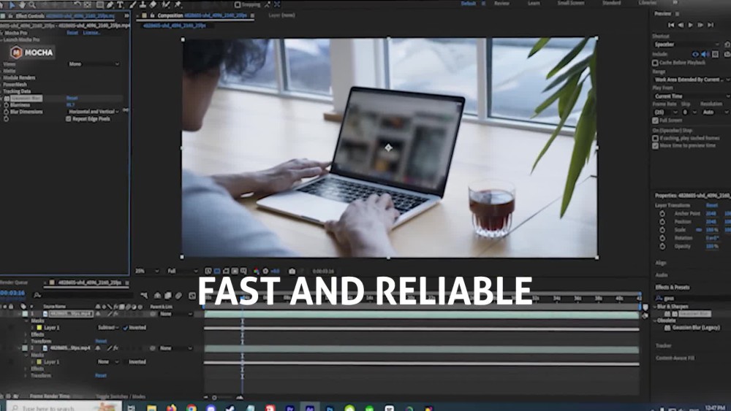The height and width of the screenshot is (411, 731).
Task: Enable Cache Before Playback checkbox
Action: point(655,62)
